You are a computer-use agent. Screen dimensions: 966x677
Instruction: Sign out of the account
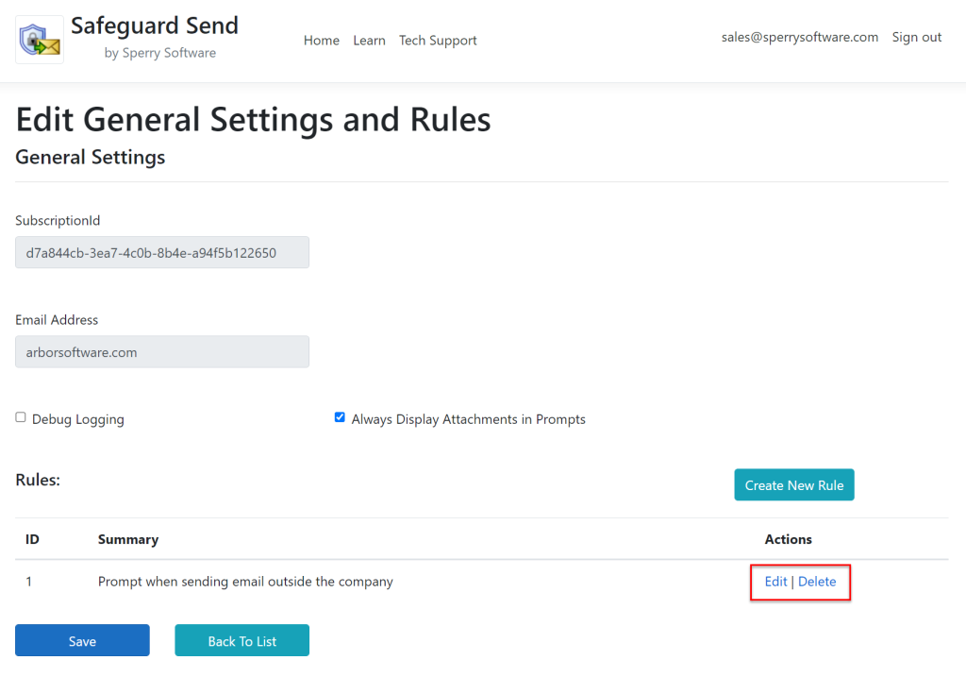(x=917, y=38)
